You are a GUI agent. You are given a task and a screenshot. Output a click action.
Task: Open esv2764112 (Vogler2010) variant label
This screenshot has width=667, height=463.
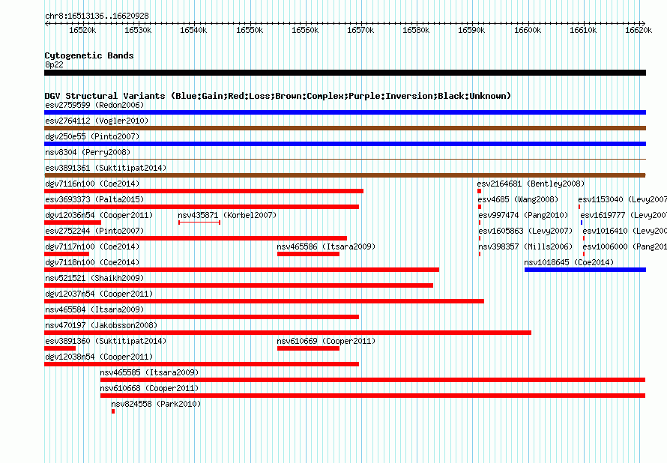[97, 121]
